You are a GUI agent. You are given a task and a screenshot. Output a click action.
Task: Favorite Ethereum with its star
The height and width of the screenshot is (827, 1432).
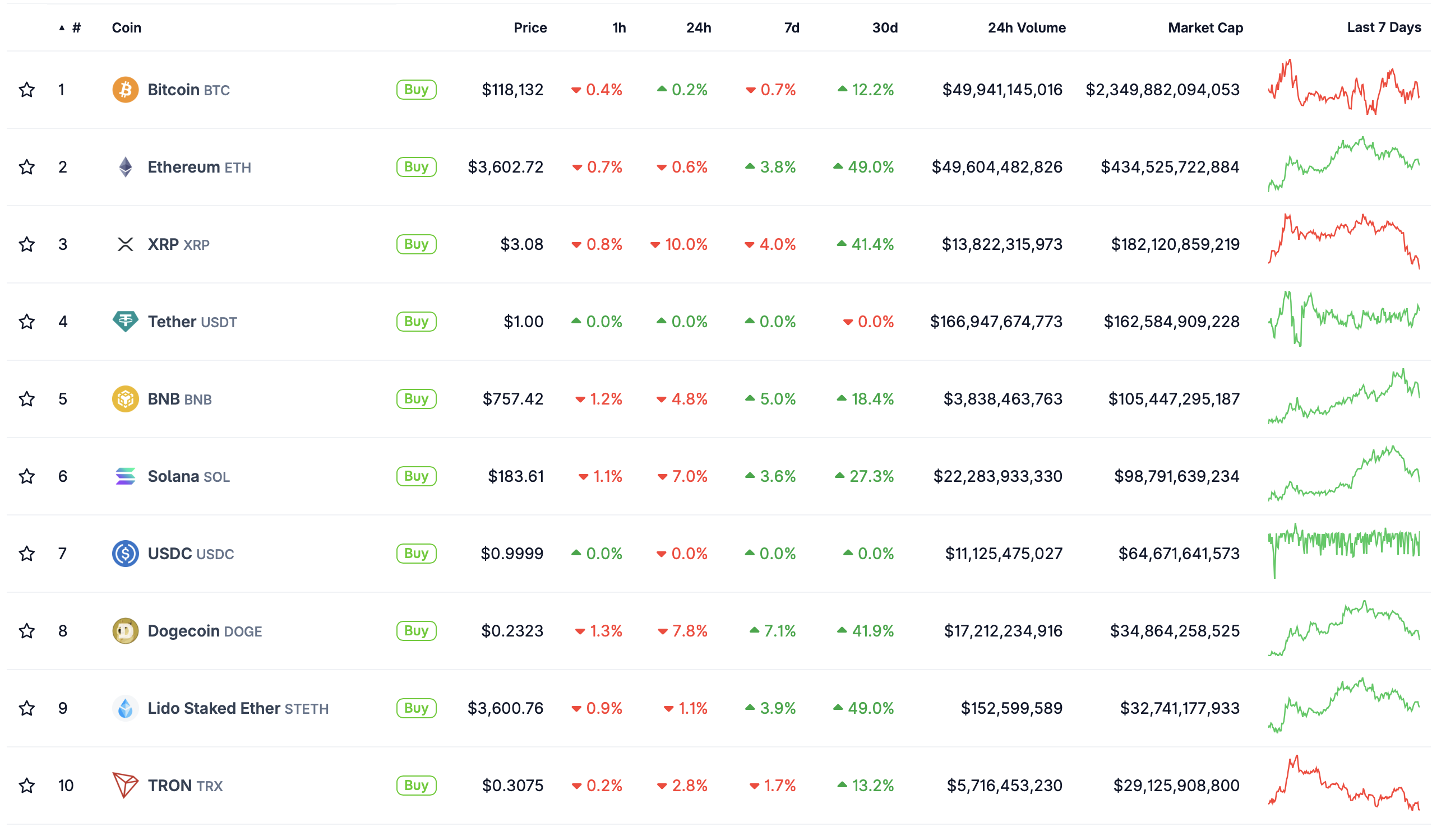point(27,167)
